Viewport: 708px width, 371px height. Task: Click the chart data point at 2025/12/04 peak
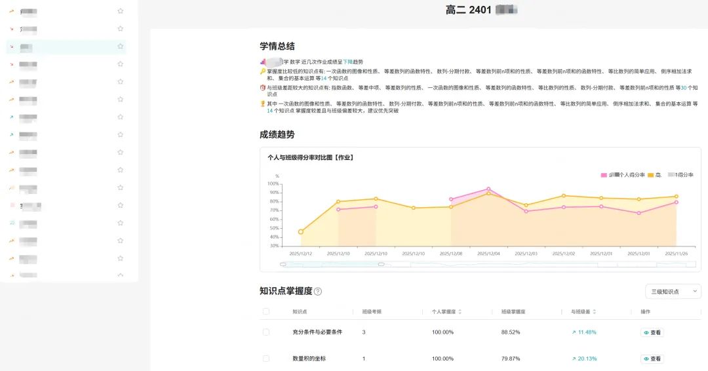488,189
